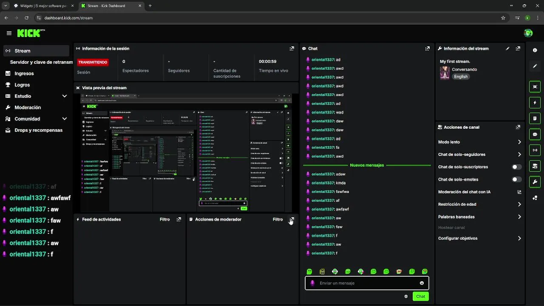
Task: Expand the Estudio sidebar section
Action: coord(65,96)
